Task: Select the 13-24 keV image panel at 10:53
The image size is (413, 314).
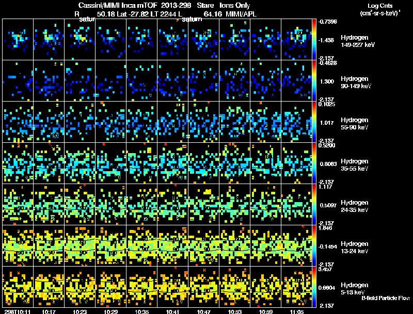Action: [x=235, y=245]
